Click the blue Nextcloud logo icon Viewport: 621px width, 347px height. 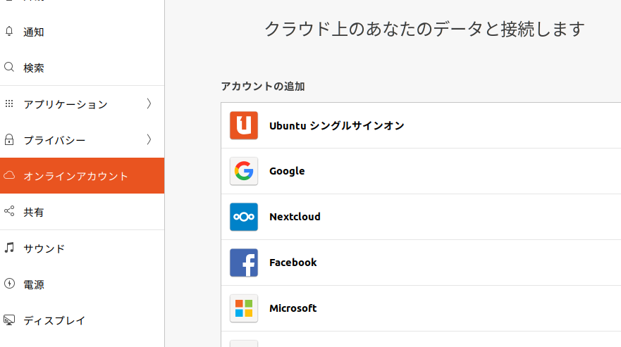(244, 217)
